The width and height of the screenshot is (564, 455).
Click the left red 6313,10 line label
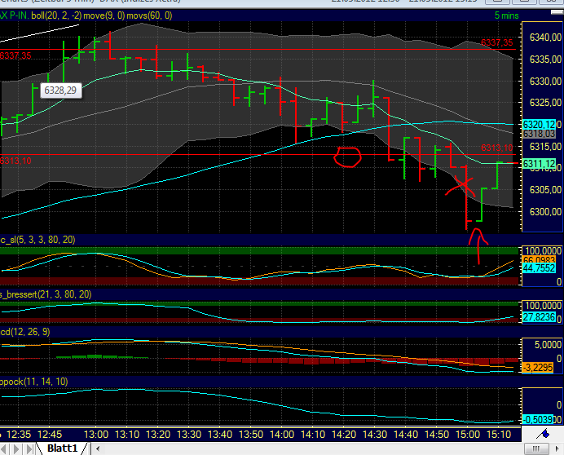click(x=15, y=161)
